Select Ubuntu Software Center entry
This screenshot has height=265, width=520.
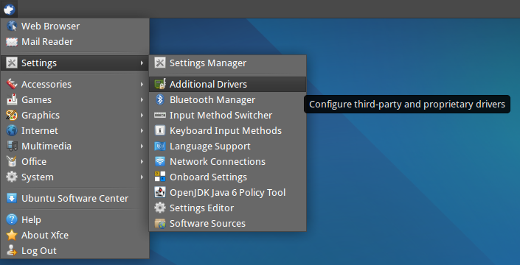(x=75, y=199)
